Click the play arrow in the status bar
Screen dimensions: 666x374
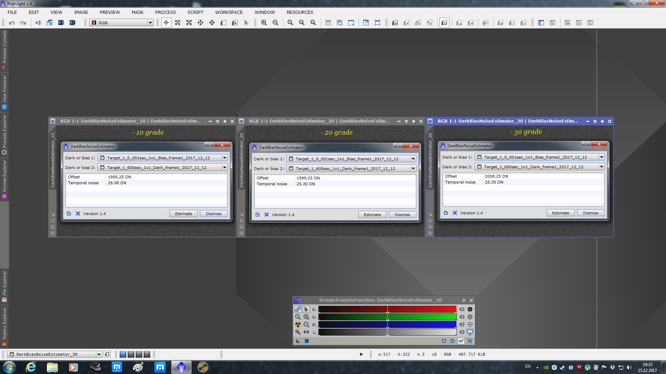(361, 354)
